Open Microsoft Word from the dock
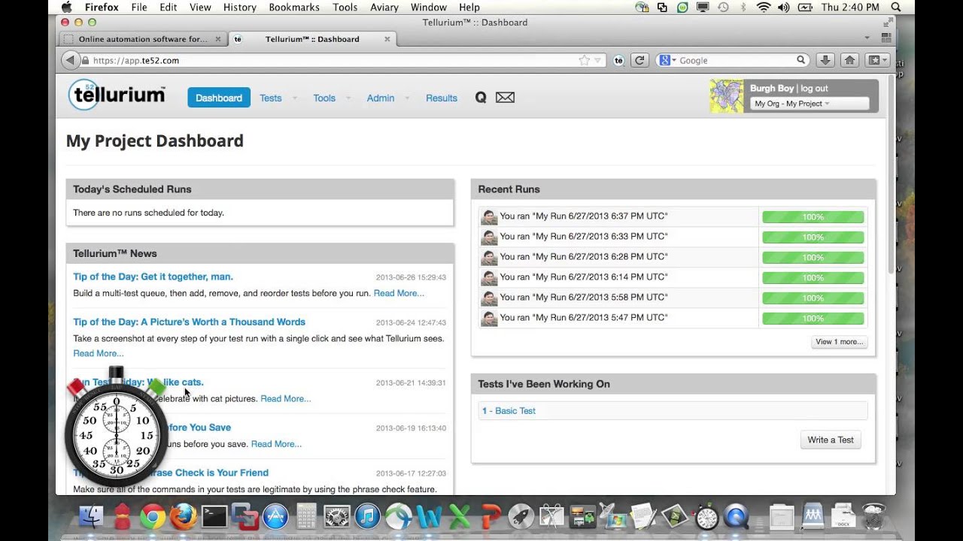Image resolution: width=963 pixels, height=541 pixels. coord(429,517)
